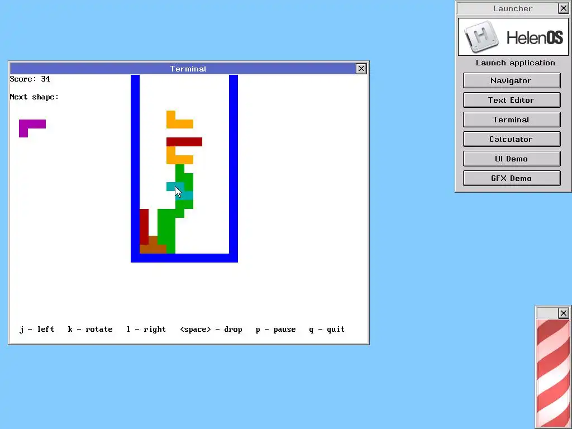Close the Terminal window

361,69
